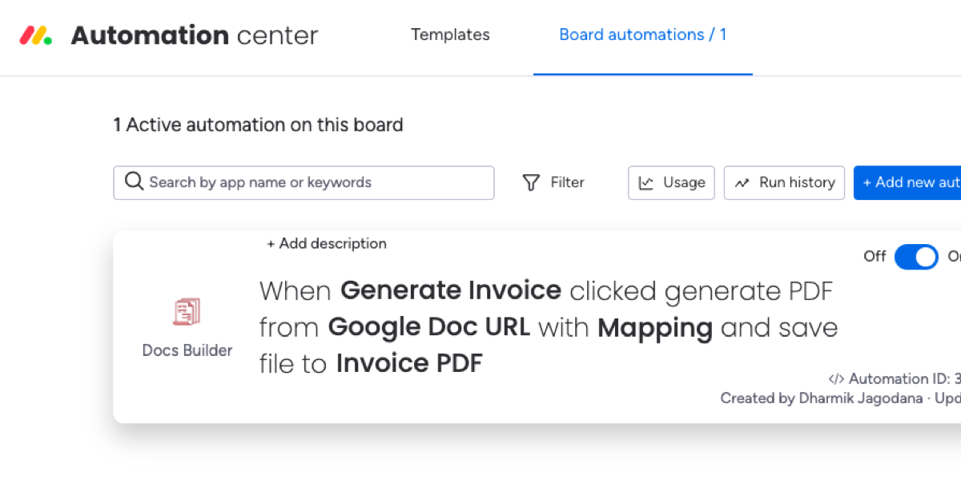Click Add description on the automation card
This screenshot has height=504, width=961.
[x=327, y=243]
